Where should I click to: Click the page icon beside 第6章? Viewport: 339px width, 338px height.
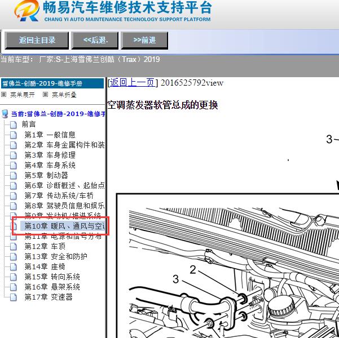click(14, 186)
